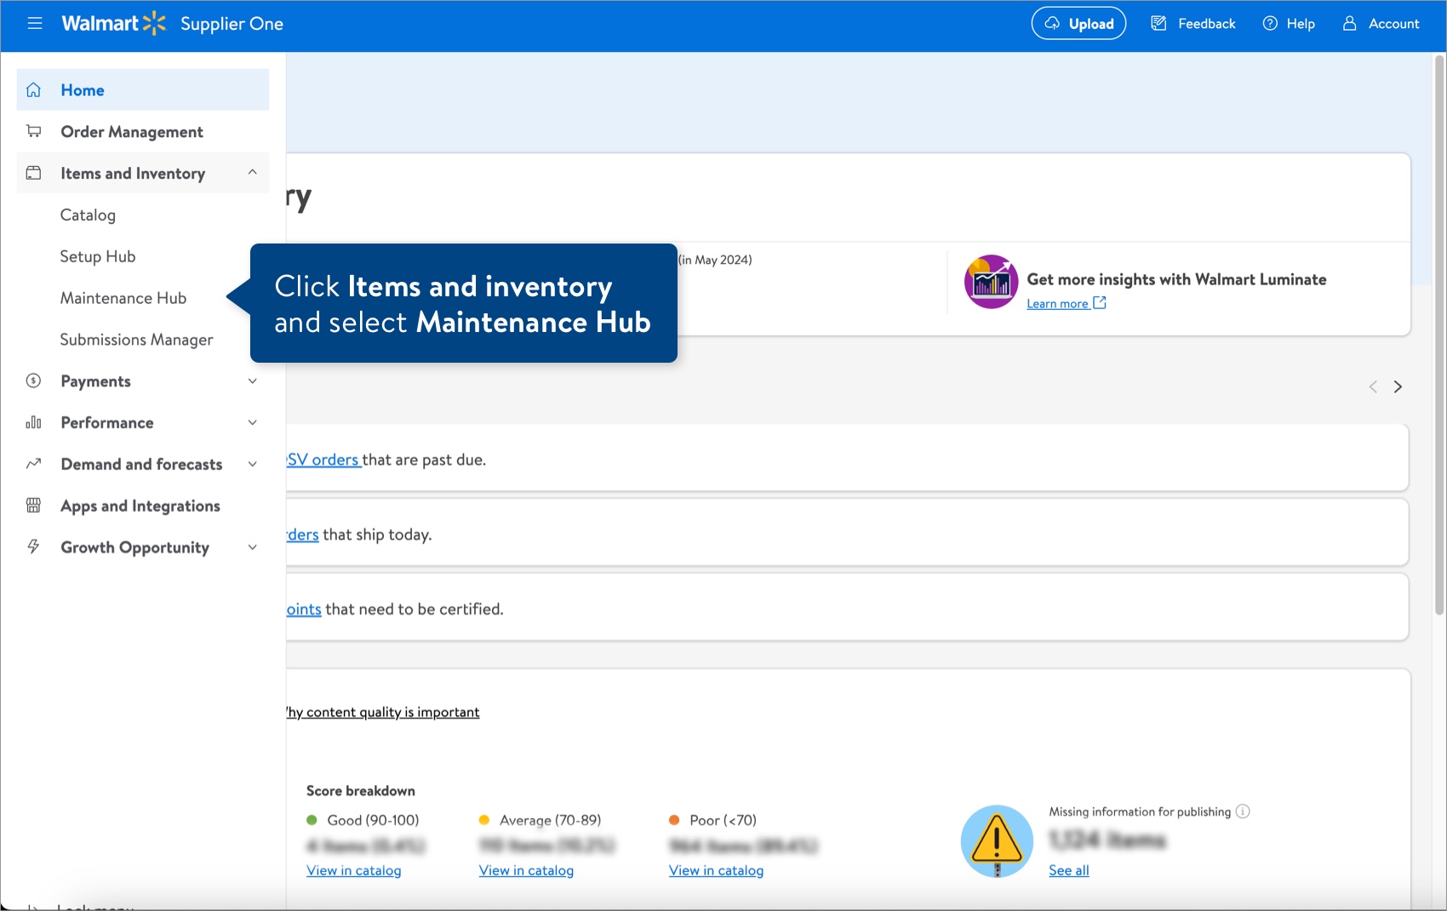
Task: Collapse the Items and Inventory section
Action: tap(252, 172)
